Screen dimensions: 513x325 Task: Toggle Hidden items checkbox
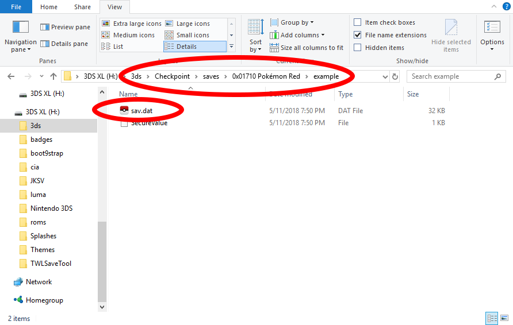[x=358, y=48]
